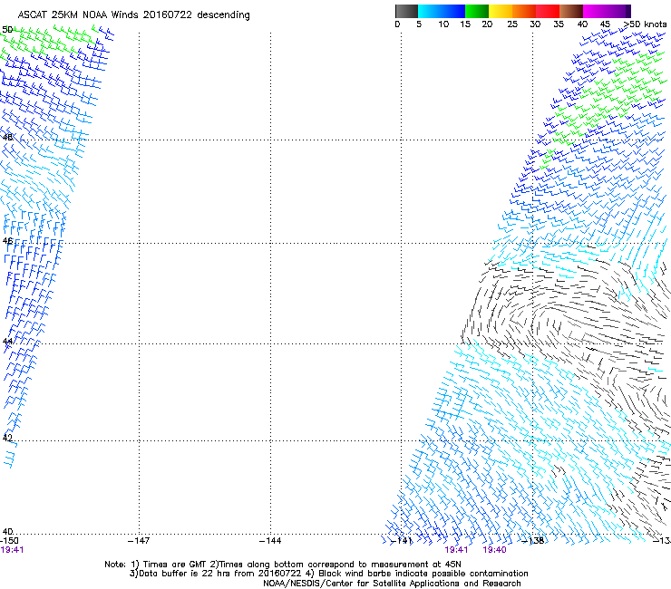Click the title 'ASCAT 25KM NOAA Winds 20160722 descending'
The height and width of the screenshot is (589, 671).
[x=133, y=15]
